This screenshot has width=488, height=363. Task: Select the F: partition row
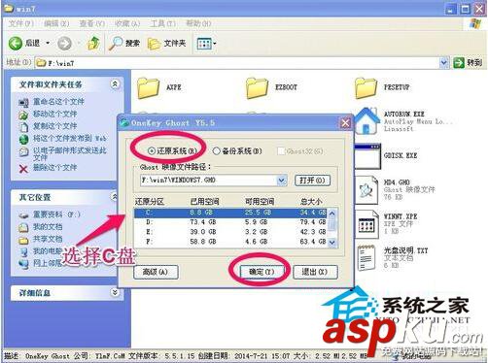click(231, 242)
